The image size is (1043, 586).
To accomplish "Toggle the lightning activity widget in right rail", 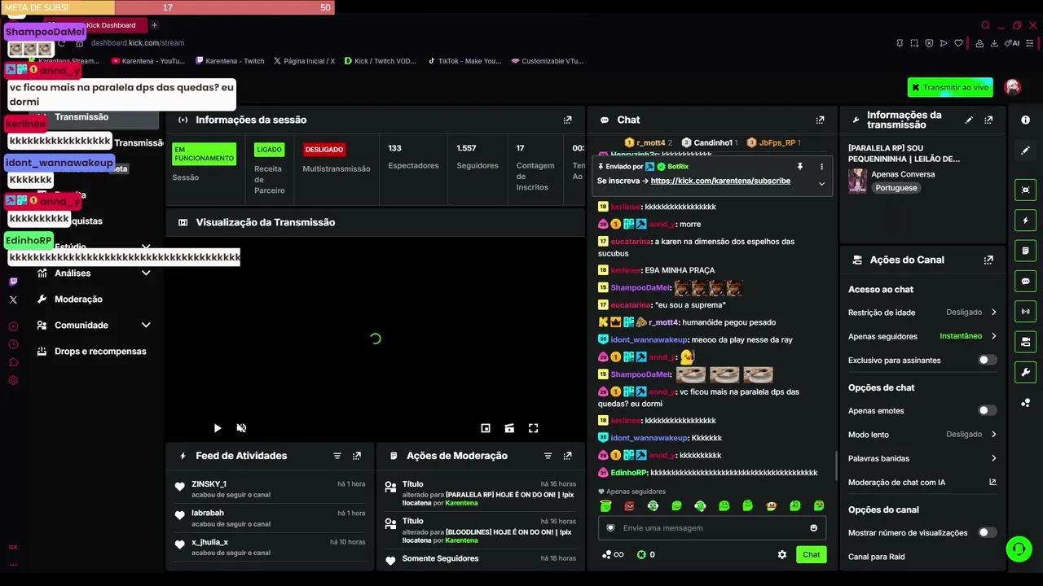I will point(1025,221).
